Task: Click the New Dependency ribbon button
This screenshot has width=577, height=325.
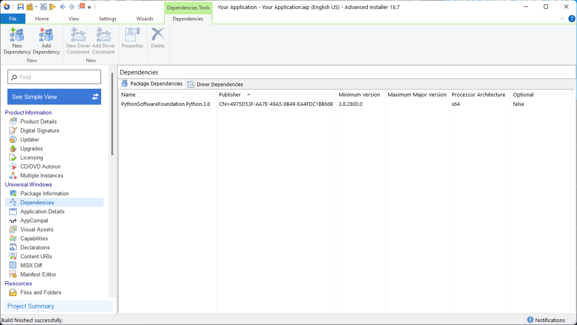Action: (x=17, y=41)
